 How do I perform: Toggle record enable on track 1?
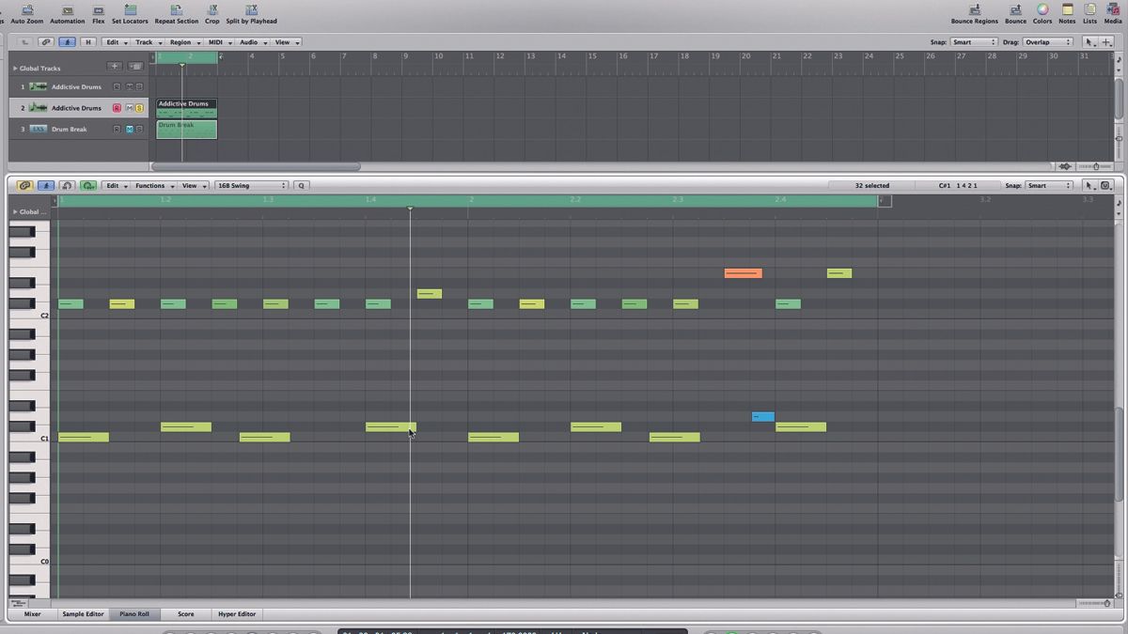pos(117,86)
